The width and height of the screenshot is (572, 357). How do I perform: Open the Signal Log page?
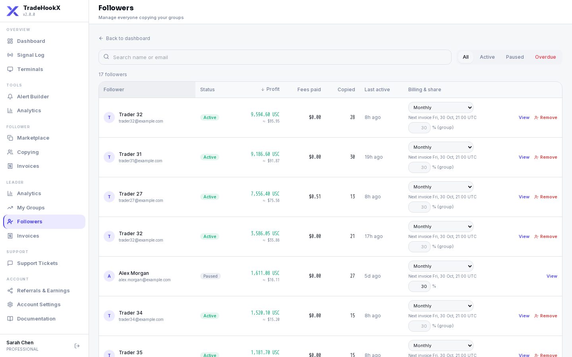(44, 55)
